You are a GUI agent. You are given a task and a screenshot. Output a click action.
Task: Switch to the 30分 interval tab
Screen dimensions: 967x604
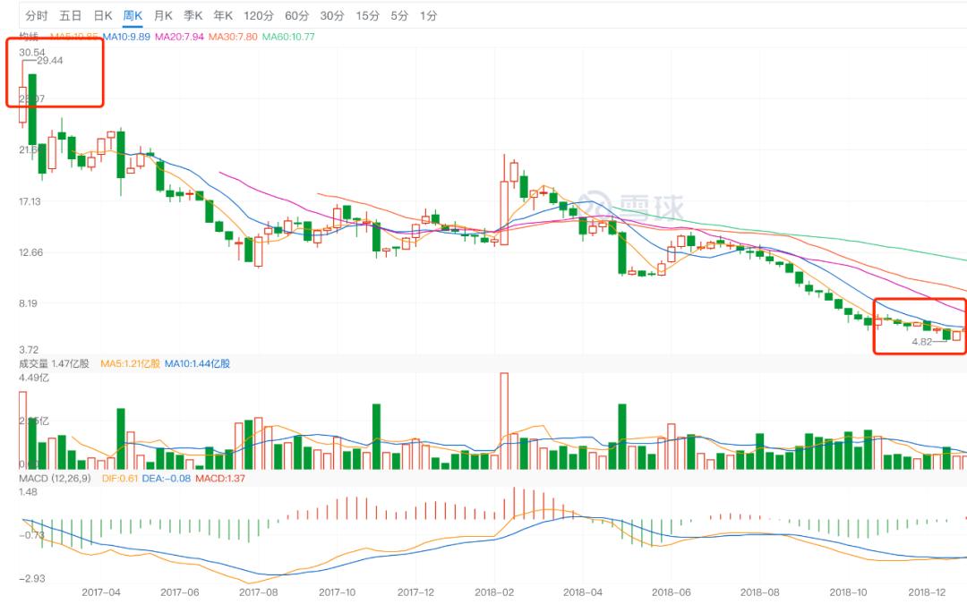point(332,16)
